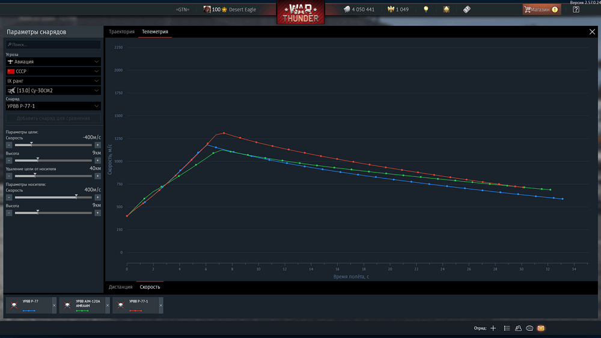This screenshot has width=601, height=338.
Task: Increase target speed with plus button
Action: pyautogui.click(x=98, y=145)
